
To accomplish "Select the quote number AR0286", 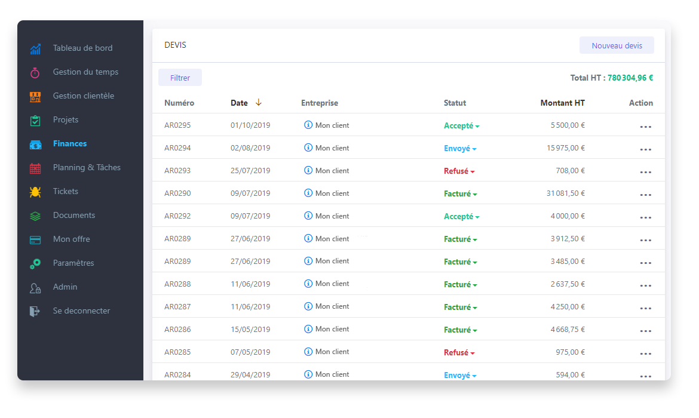I will point(177,329).
